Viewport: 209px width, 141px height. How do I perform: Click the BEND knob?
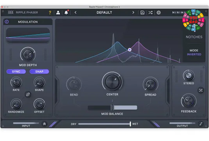[x=74, y=84]
